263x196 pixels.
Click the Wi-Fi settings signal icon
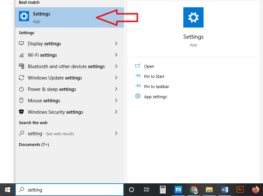tap(21, 55)
